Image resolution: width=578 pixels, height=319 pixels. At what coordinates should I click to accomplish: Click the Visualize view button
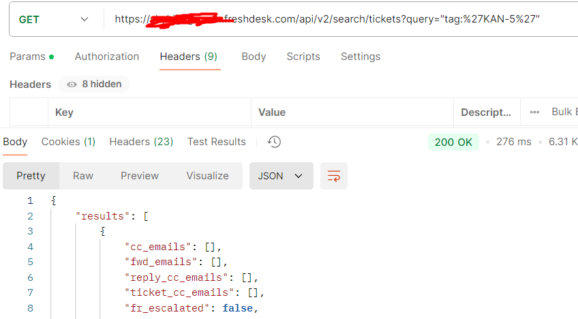tap(207, 176)
